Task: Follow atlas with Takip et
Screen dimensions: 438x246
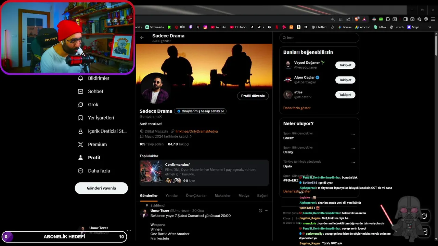Action: (345, 95)
